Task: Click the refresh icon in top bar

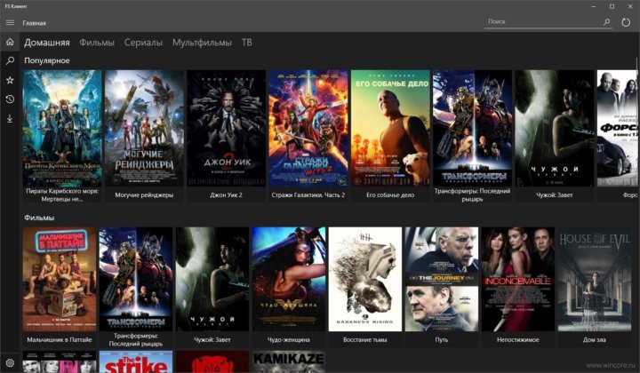Action: 625,22
